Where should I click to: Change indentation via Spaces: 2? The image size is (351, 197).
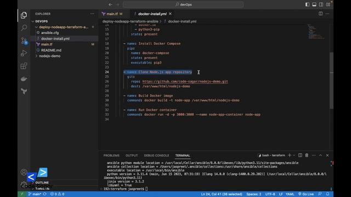point(253,194)
